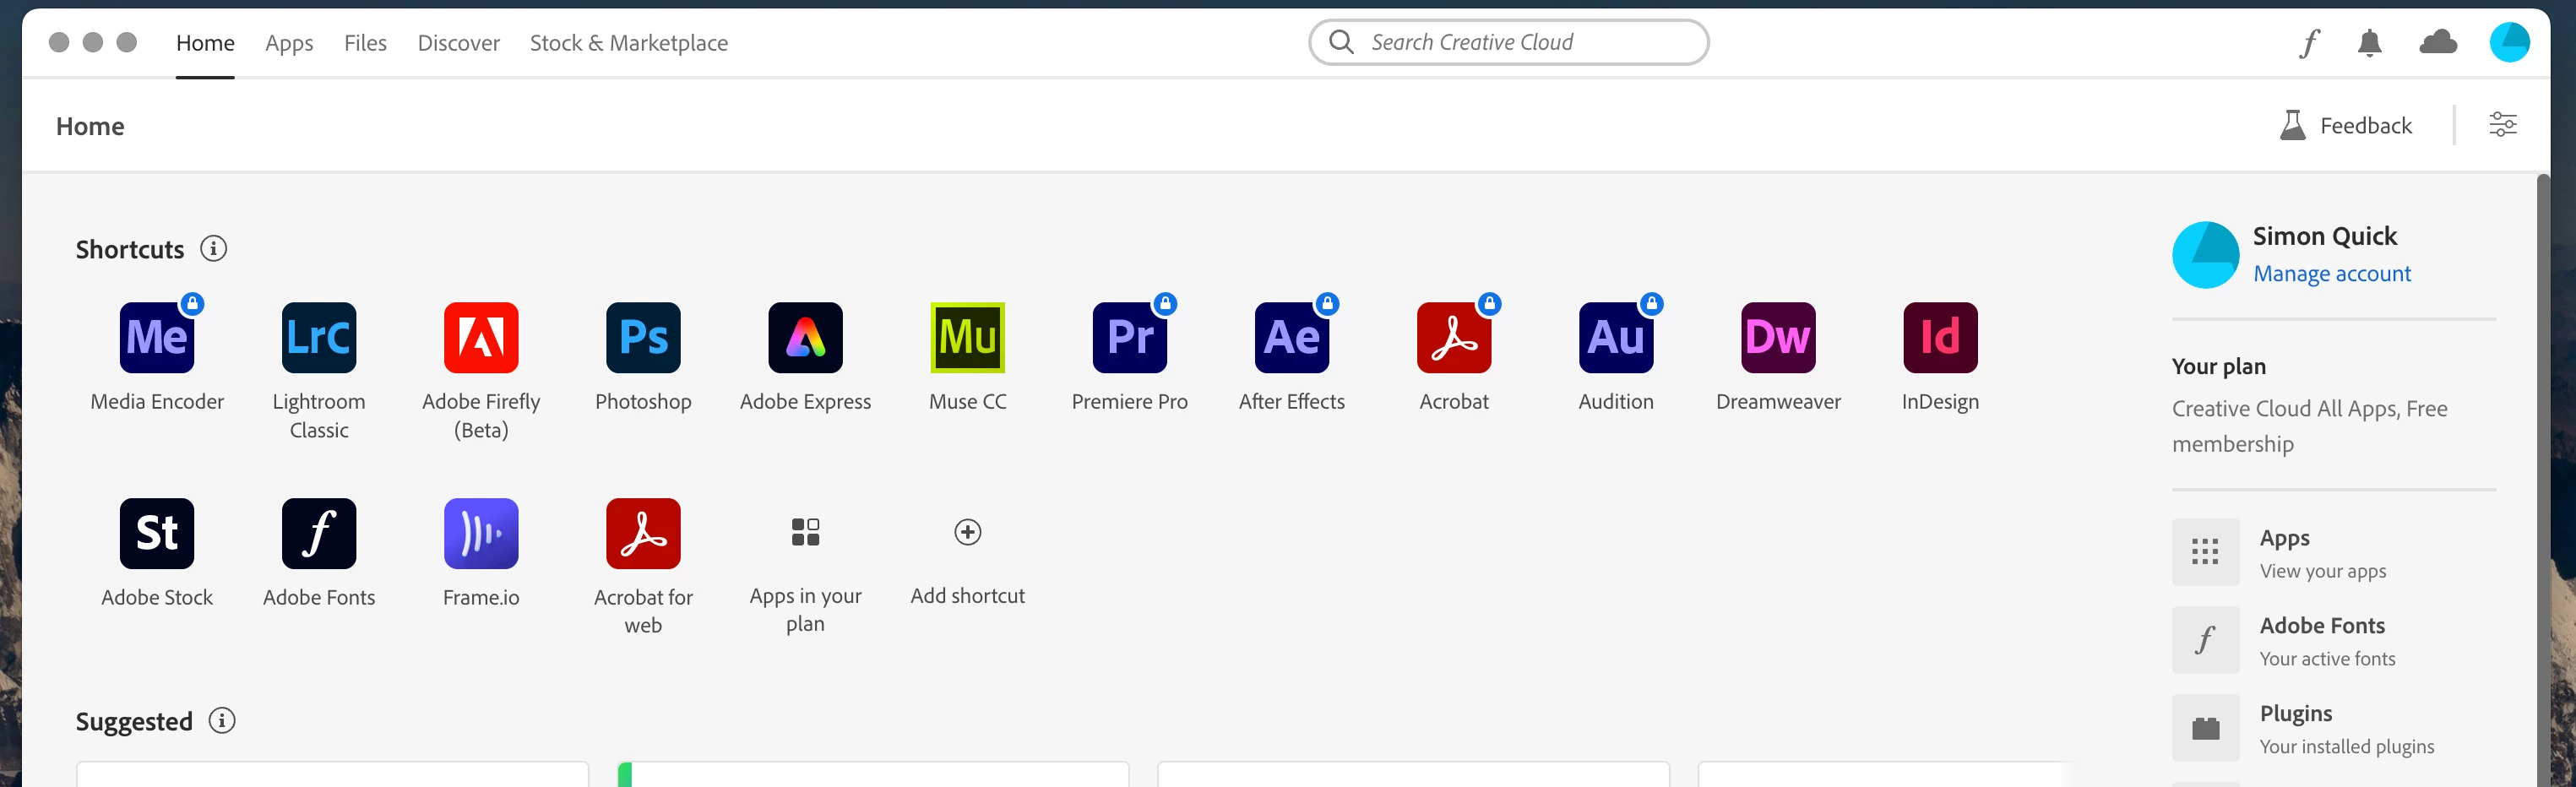Viewport: 2576px width, 787px height.
Task: Open Adobe Express shortcut
Action: tap(805, 337)
